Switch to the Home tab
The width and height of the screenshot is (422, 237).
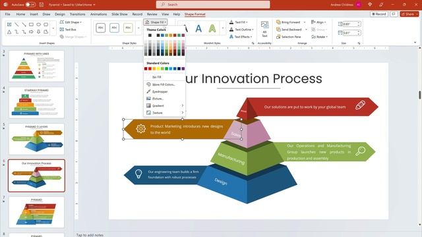point(20,14)
